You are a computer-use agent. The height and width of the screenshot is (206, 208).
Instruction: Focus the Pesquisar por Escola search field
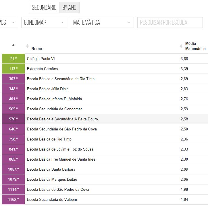click(170, 22)
